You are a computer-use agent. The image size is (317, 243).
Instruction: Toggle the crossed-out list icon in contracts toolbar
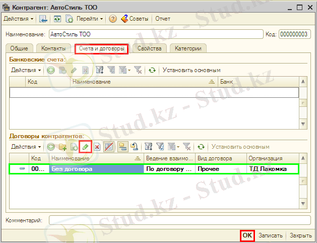click(x=109, y=147)
